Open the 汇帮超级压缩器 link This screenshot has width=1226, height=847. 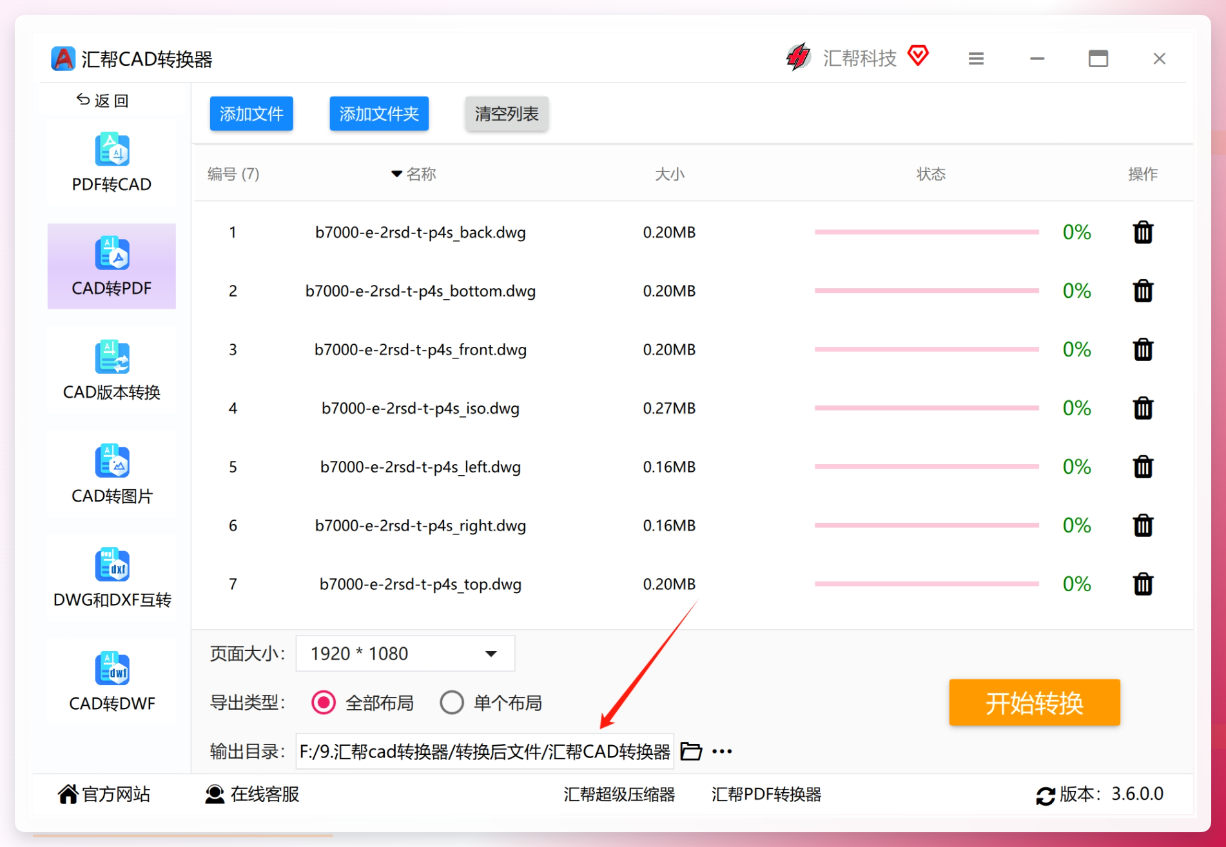(x=619, y=794)
